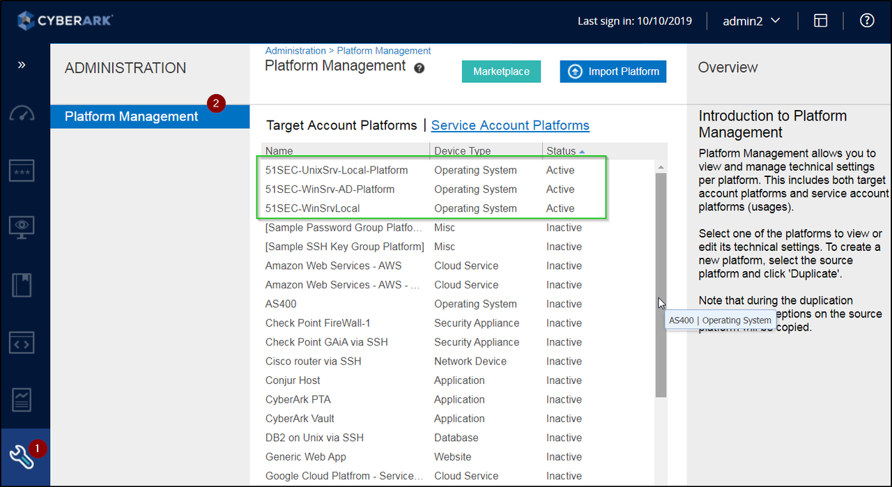
Task: Open the Applications code icon in sidebar
Action: (22, 343)
